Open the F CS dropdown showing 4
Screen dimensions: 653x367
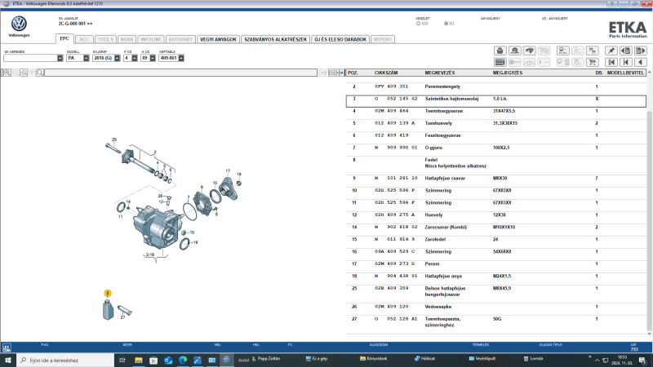pos(135,58)
